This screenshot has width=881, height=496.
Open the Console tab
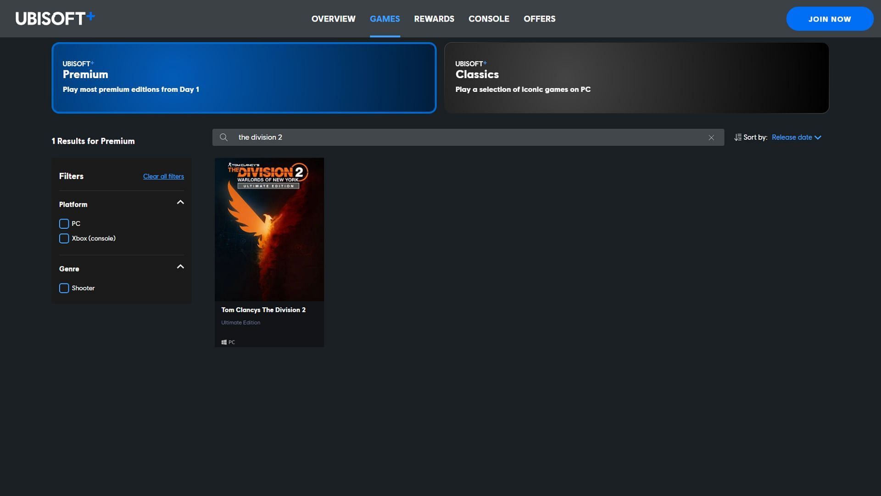pos(489,19)
